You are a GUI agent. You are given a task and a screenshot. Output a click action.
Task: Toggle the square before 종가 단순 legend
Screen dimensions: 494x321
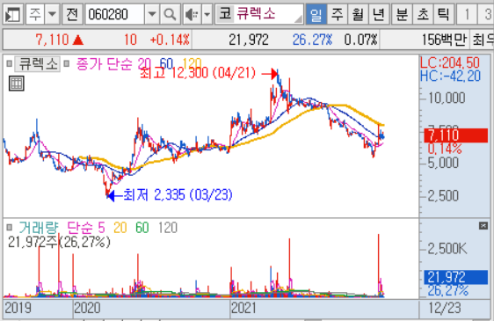[x=66, y=64]
